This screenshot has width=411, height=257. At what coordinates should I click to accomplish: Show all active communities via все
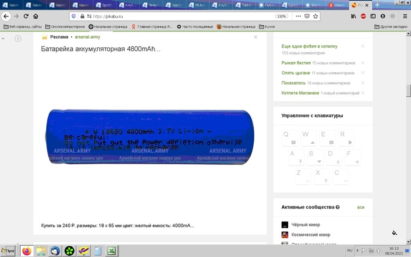(x=361, y=207)
